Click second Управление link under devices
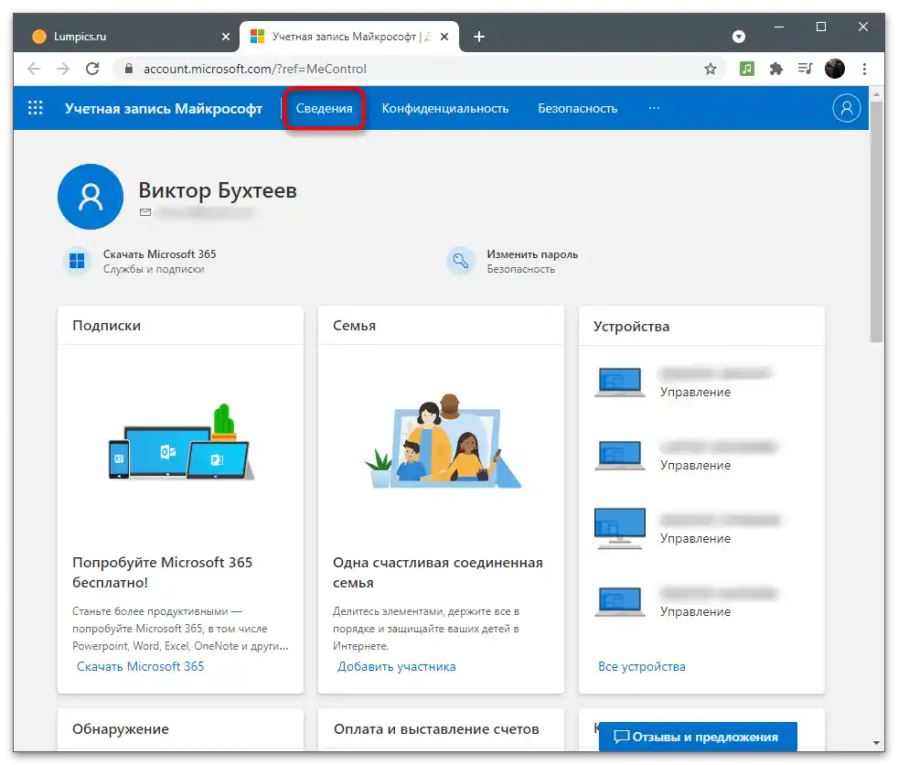The width and height of the screenshot is (898, 765). [695, 465]
